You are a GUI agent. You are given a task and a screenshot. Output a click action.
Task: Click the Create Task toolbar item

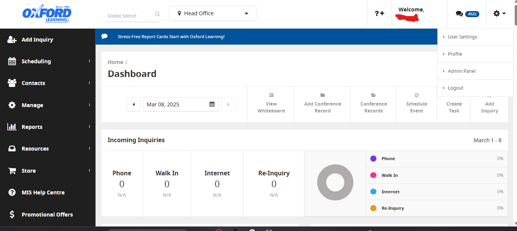point(454,107)
